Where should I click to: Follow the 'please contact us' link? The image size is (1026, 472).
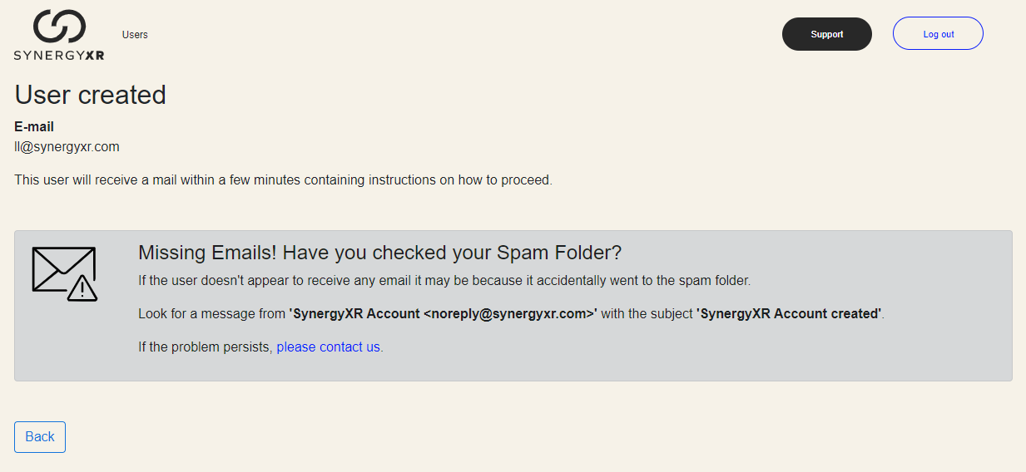[328, 347]
